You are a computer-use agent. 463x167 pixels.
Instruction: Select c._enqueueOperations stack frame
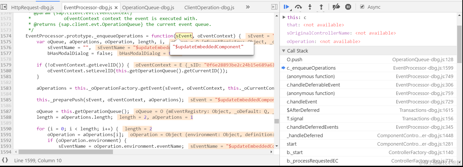[368, 68]
